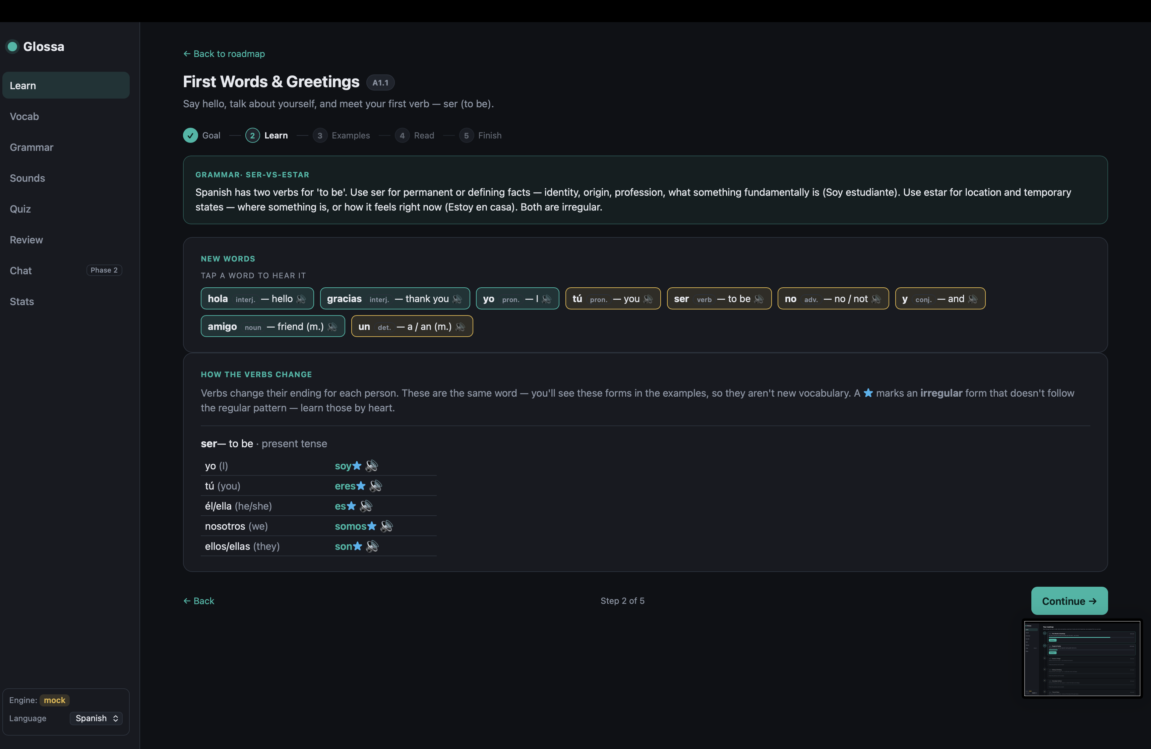Tap the ser verb word chip
The width and height of the screenshot is (1151, 749).
tap(719, 299)
